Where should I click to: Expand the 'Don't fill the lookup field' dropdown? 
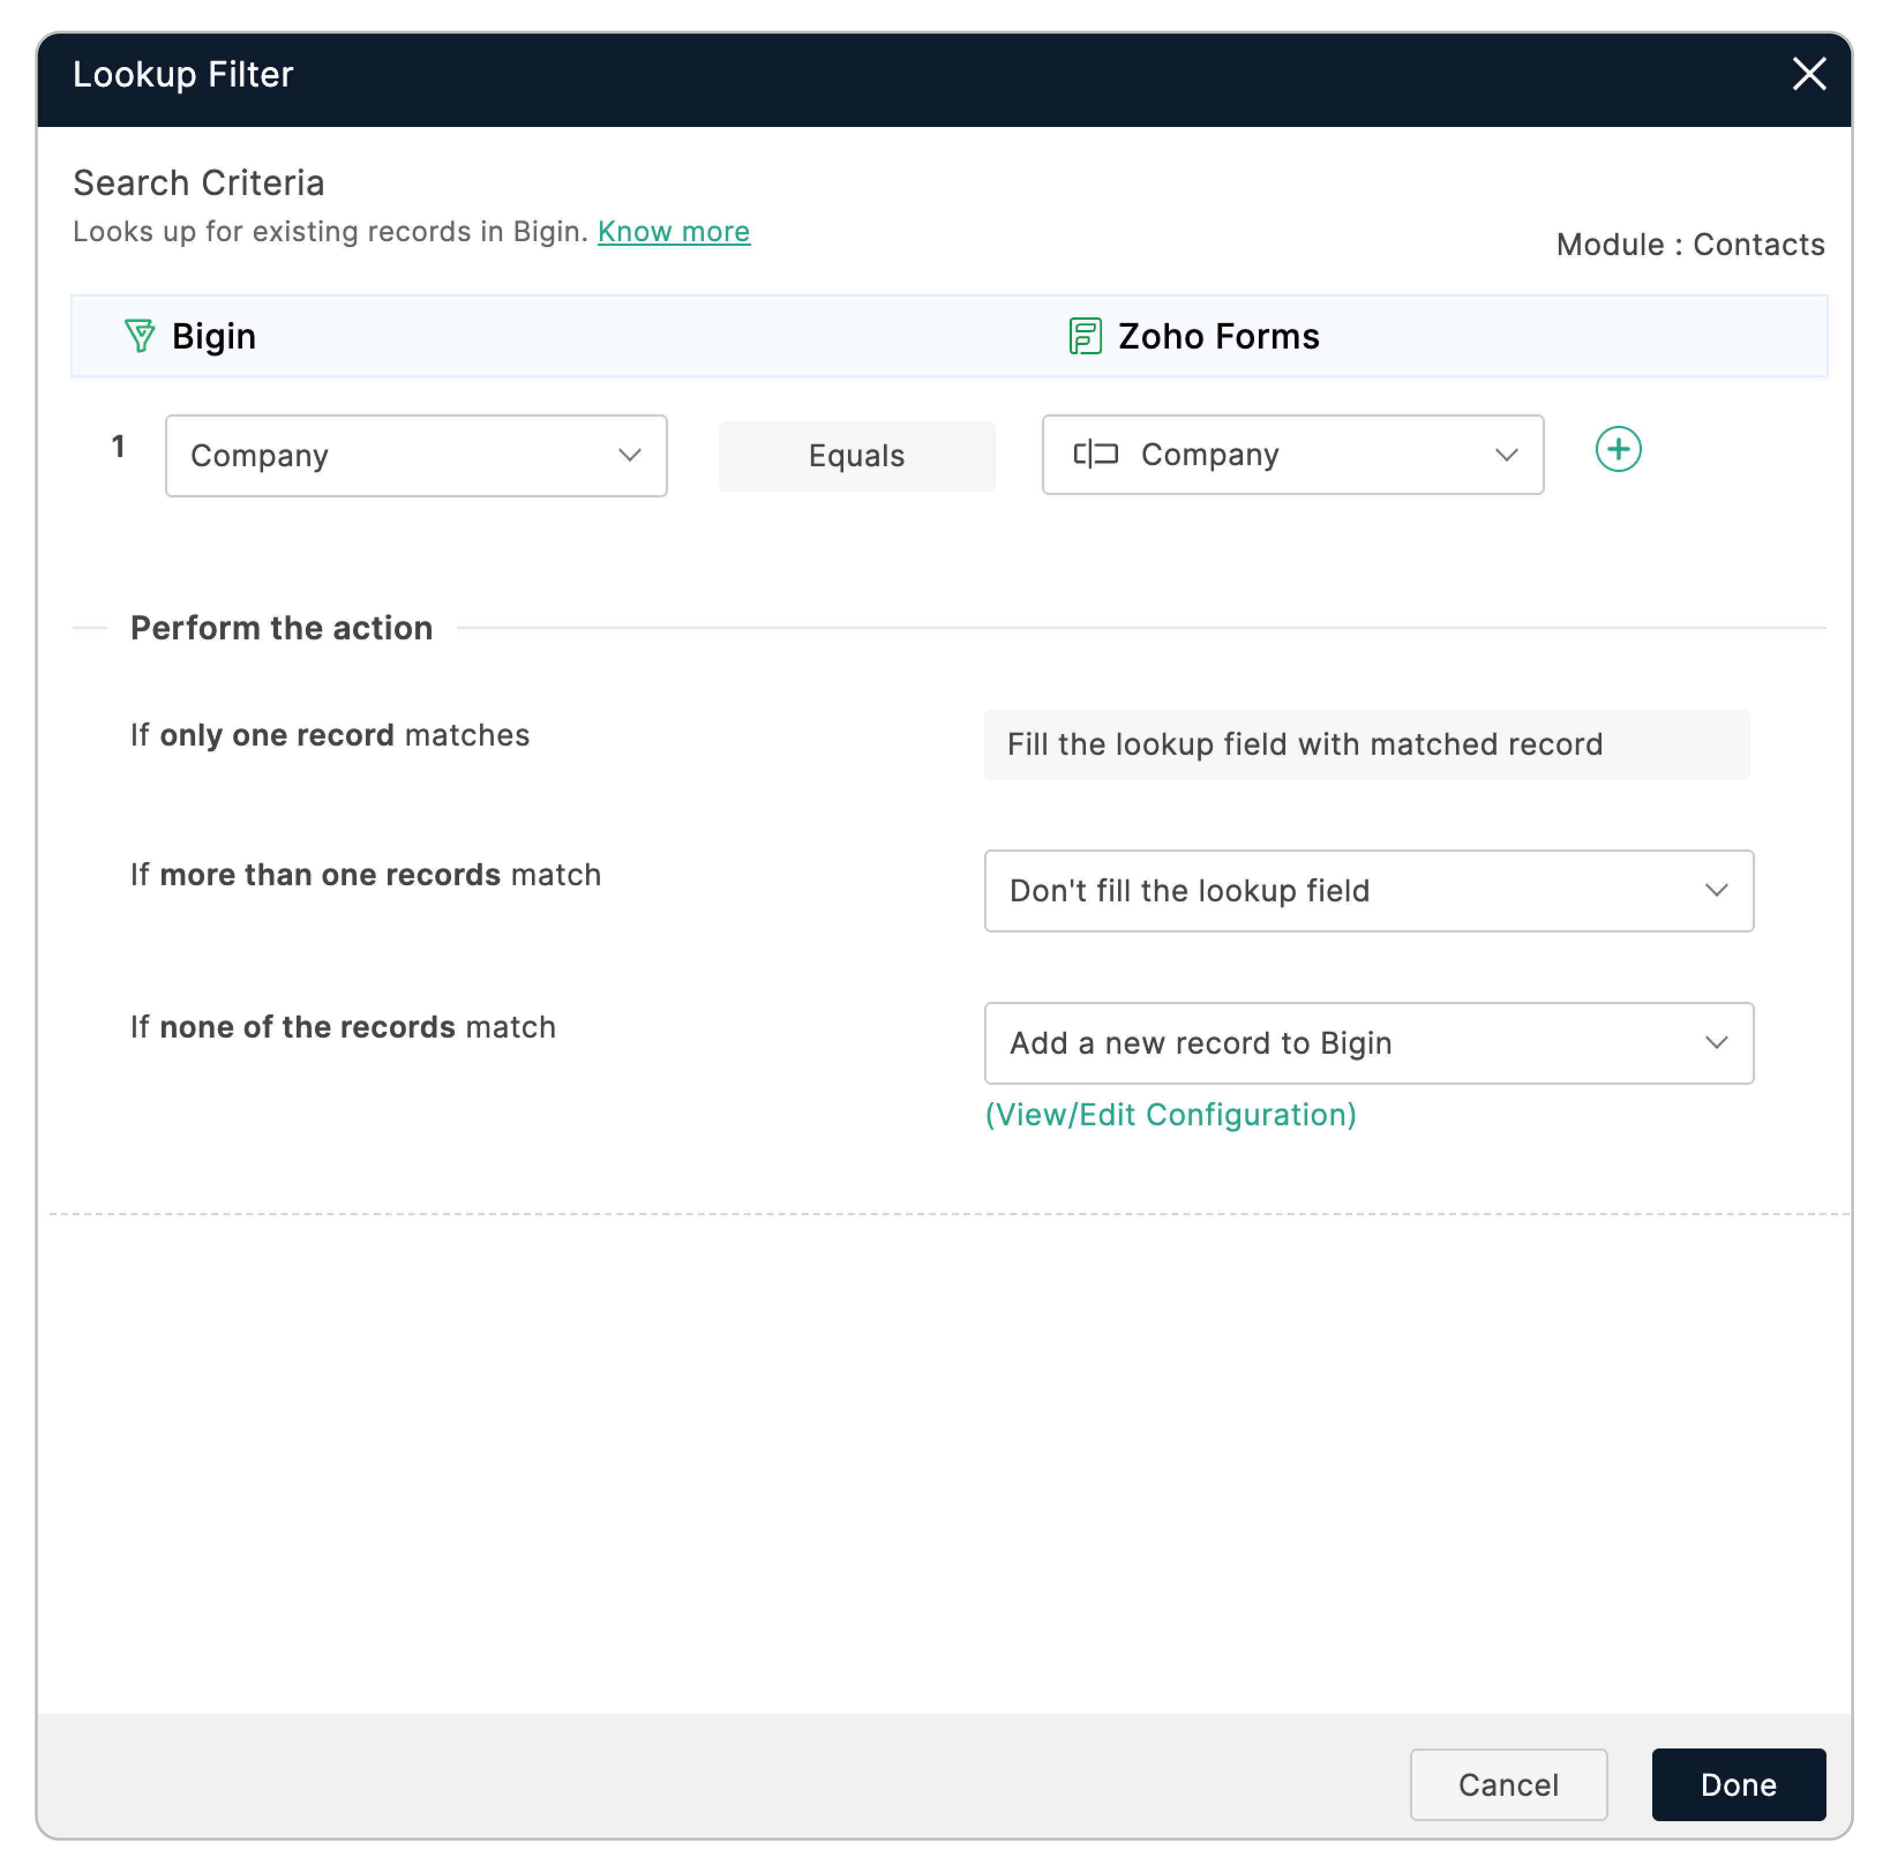[x=1367, y=890]
